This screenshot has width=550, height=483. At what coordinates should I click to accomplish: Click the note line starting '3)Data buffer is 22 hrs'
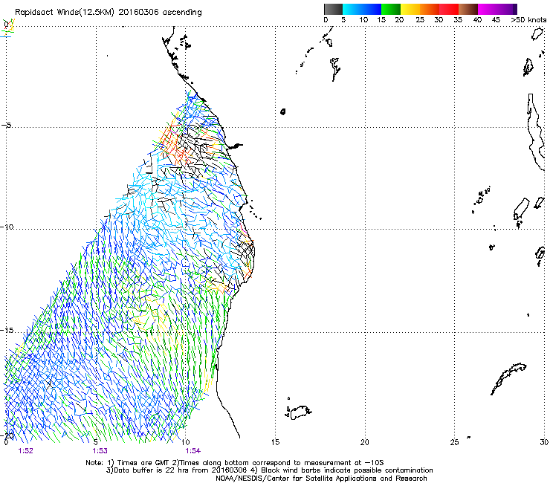coord(269,470)
